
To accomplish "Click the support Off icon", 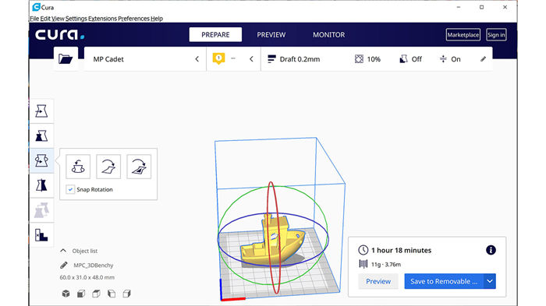I will (x=403, y=59).
